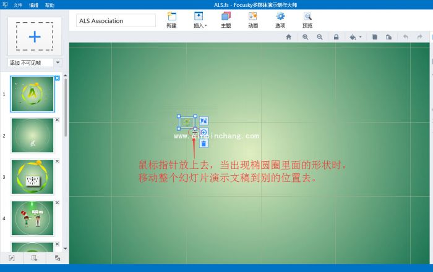Open the 添加 不可见帧 dropdown arrow
Viewport: 433px width, 272px height.
(x=58, y=62)
